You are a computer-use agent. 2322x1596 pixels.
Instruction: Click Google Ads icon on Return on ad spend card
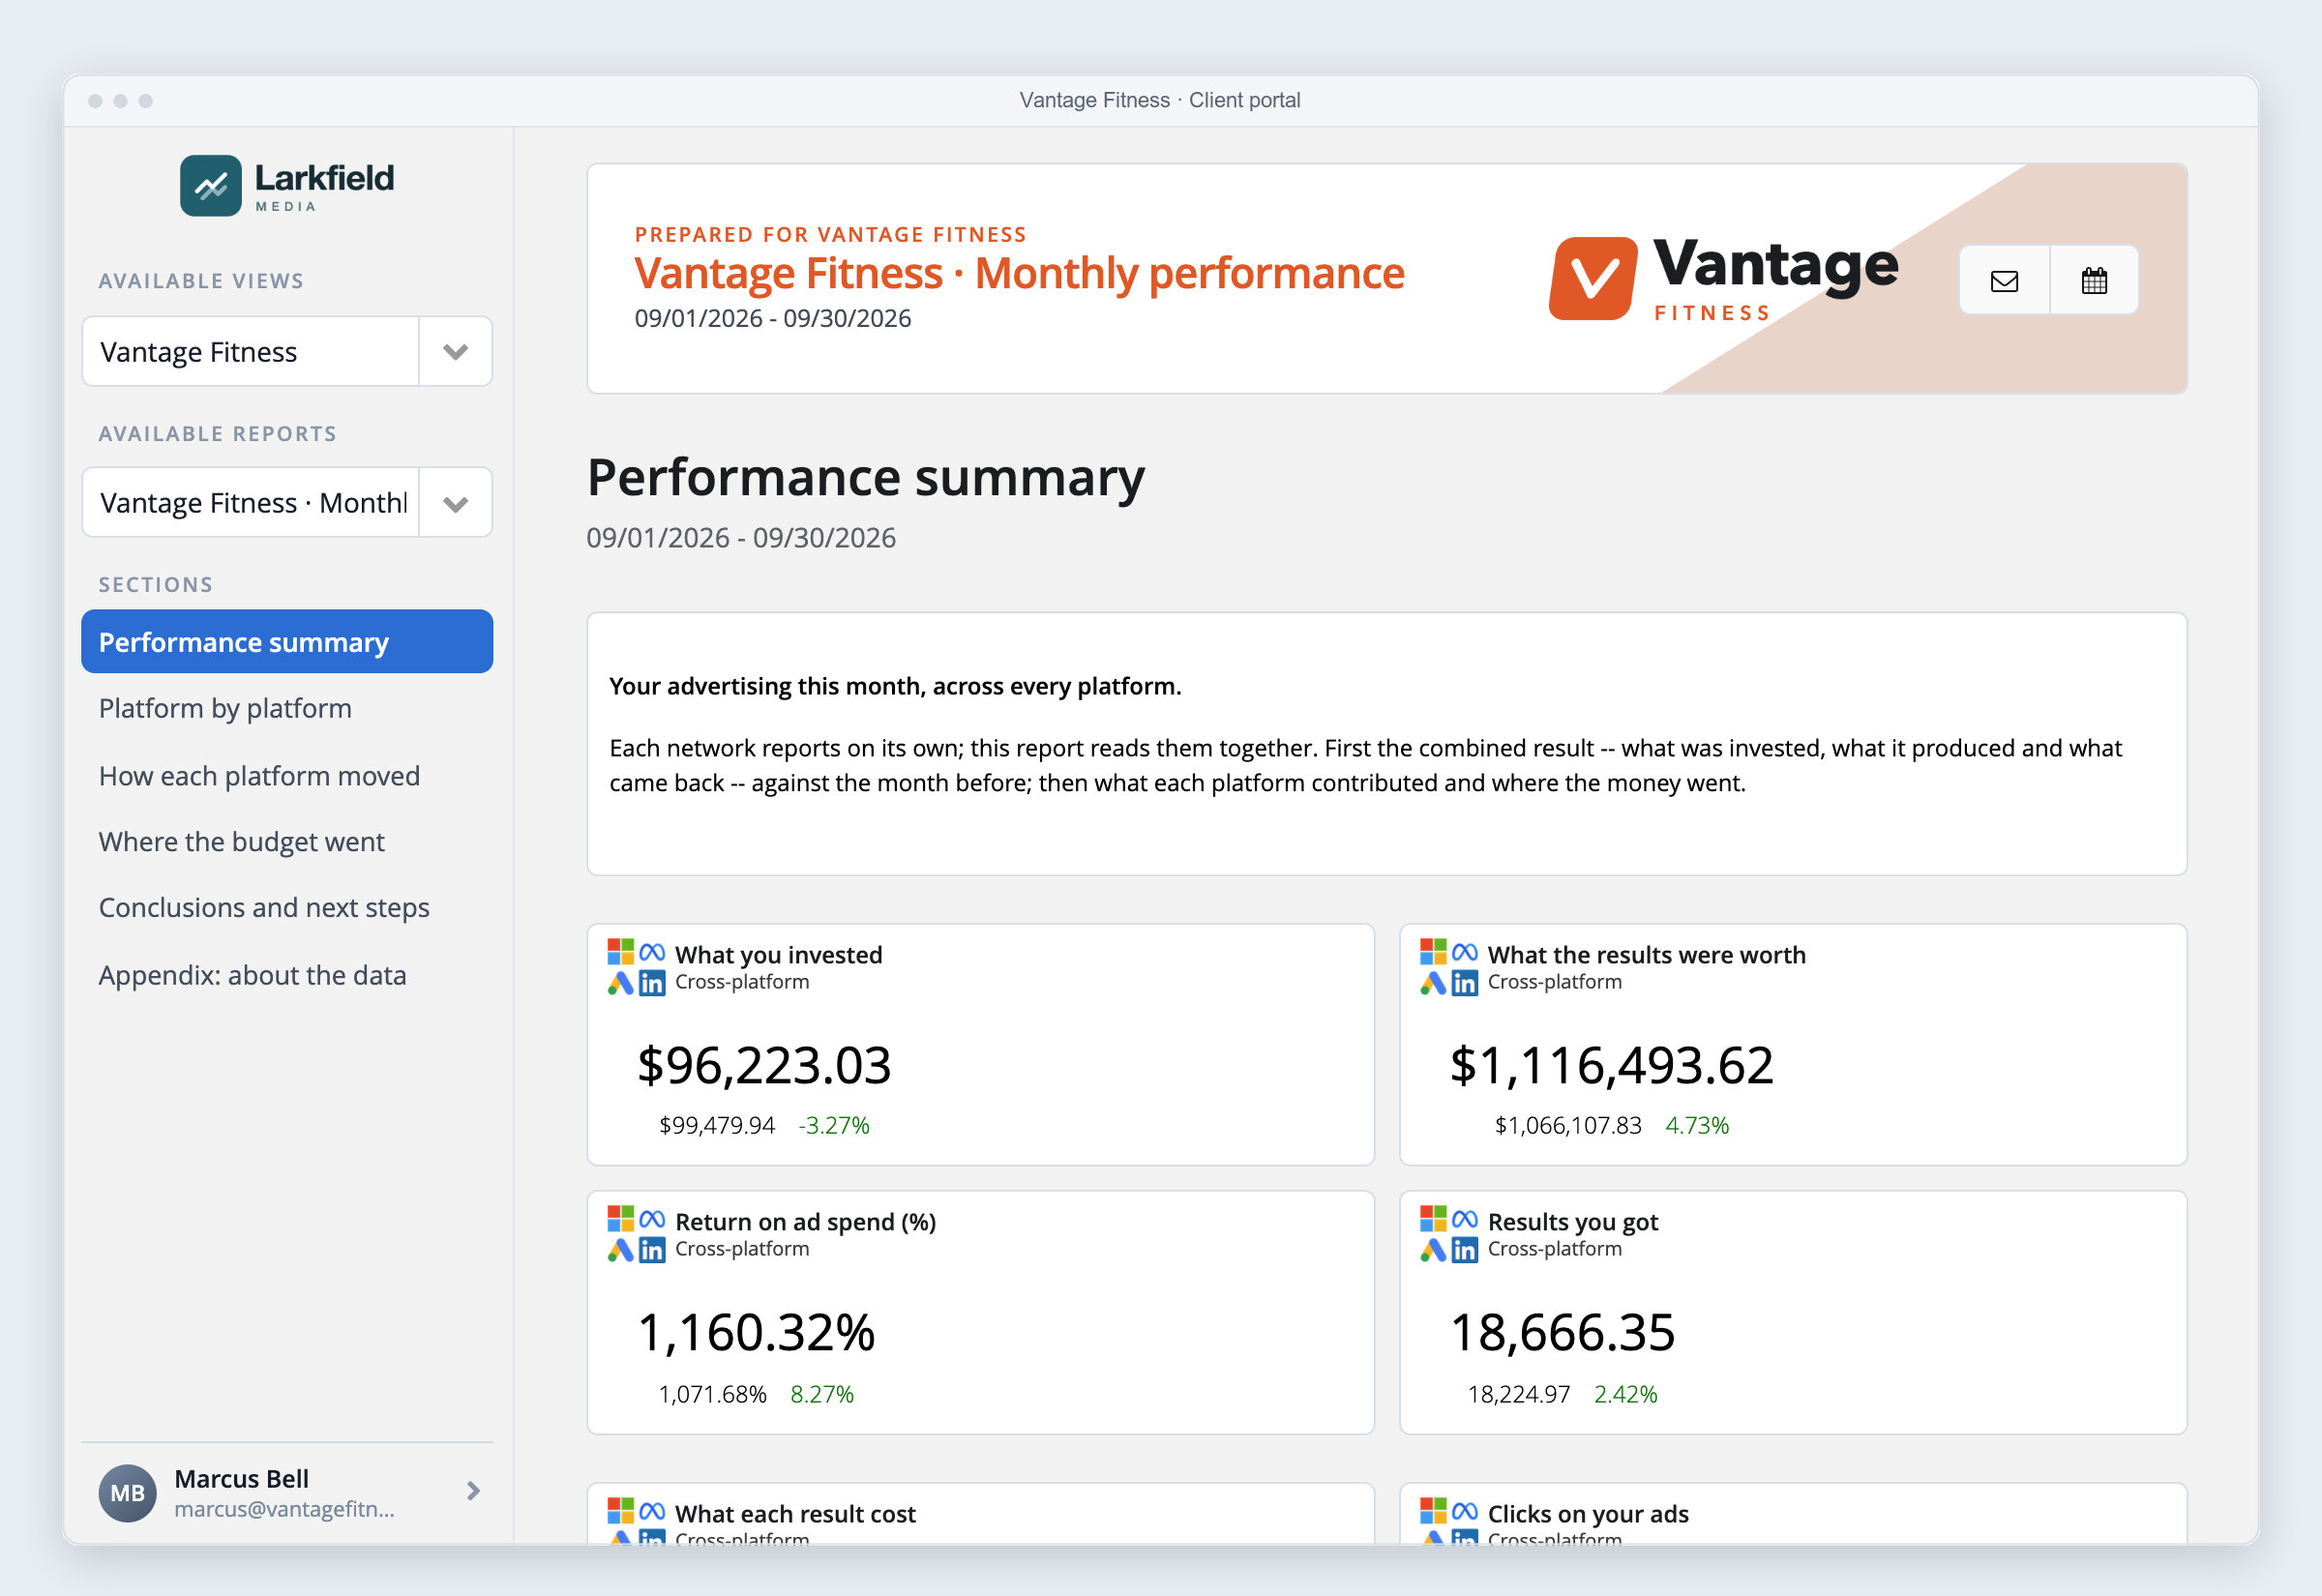click(620, 1250)
